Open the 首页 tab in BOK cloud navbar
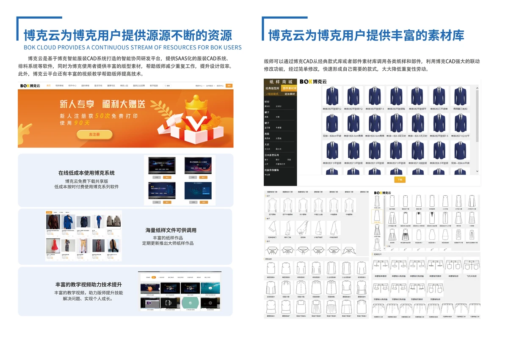The image size is (508, 359). (x=49, y=85)
